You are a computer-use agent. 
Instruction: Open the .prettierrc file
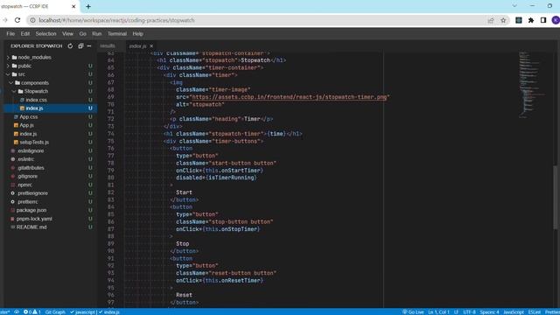click(27, 202)
